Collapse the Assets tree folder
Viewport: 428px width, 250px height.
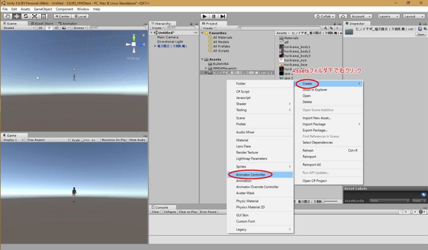tap(202, 59)
